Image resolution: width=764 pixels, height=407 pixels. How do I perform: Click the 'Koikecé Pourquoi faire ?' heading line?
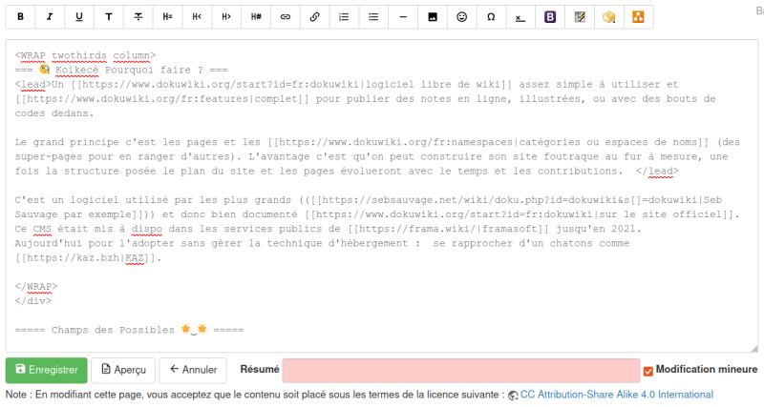121,70
